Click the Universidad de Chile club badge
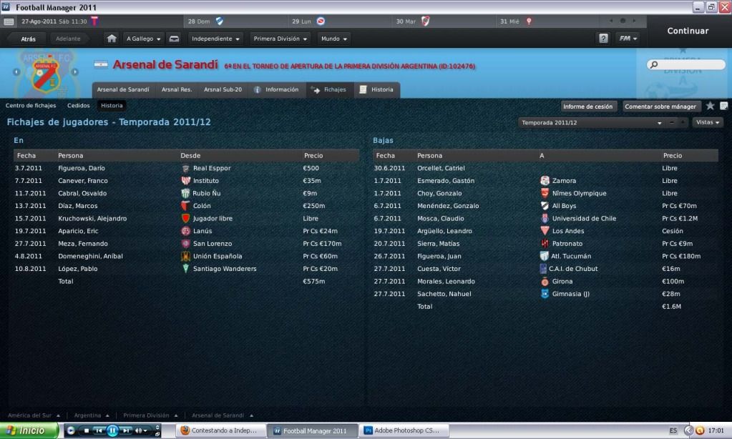The image size is (732, 439). pyautogui.click(x=545, y=219)
